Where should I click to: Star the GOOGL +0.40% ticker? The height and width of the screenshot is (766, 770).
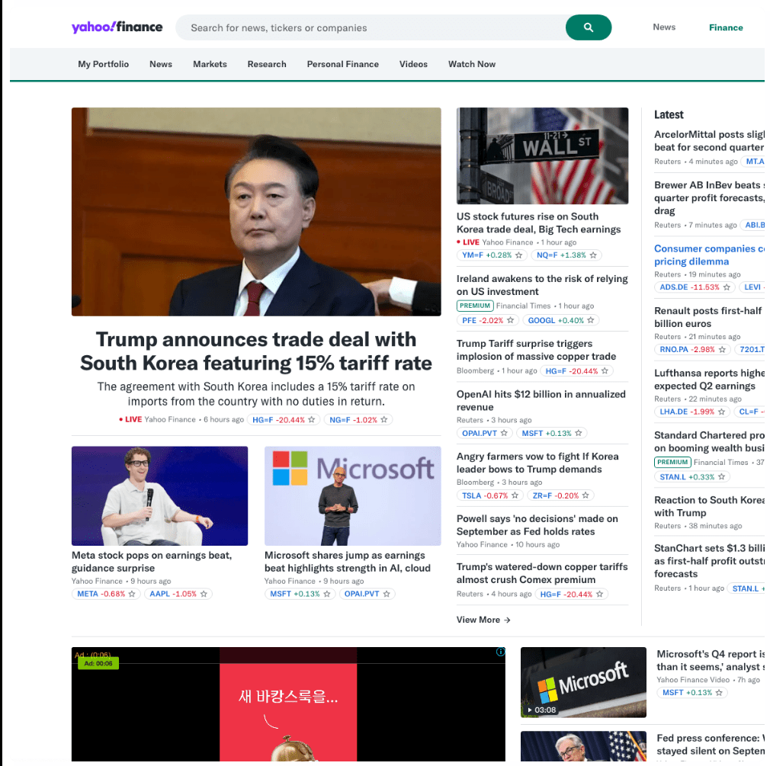(591, 320)
